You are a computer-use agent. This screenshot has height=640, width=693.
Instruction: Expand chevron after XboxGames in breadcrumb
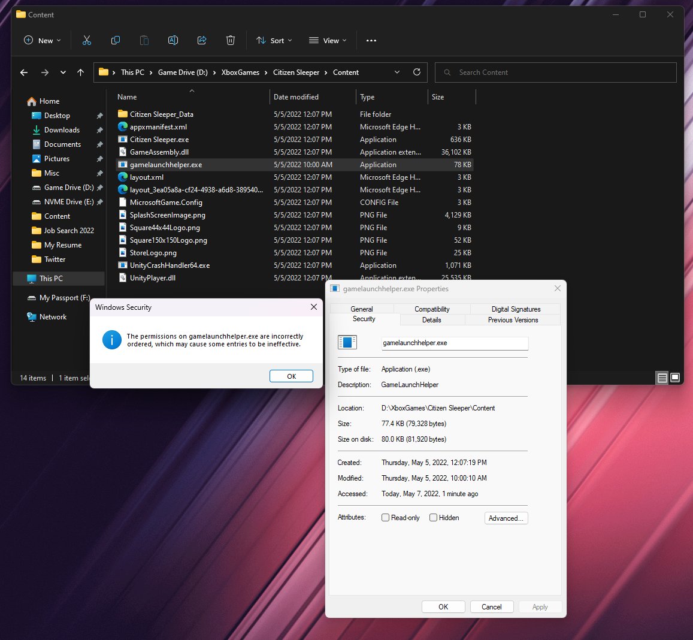pyautogui.click(x=266, y=73)
